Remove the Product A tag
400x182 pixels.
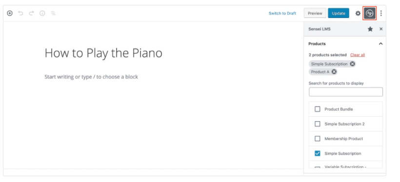334,72
